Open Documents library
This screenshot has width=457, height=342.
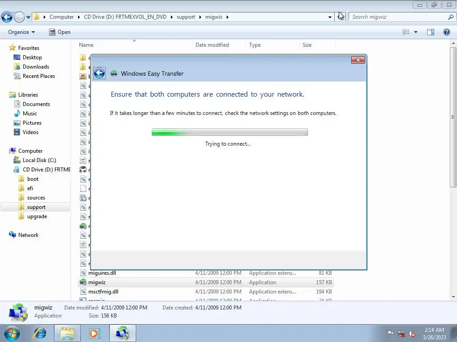point(36,104)
